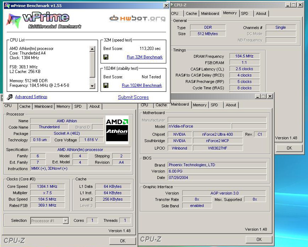Click the LPCIO field W83627HF

(218, 148)
